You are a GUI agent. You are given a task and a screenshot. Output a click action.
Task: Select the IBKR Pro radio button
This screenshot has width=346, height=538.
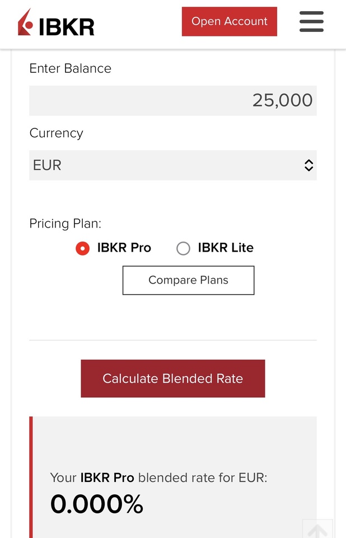point(82,248)
